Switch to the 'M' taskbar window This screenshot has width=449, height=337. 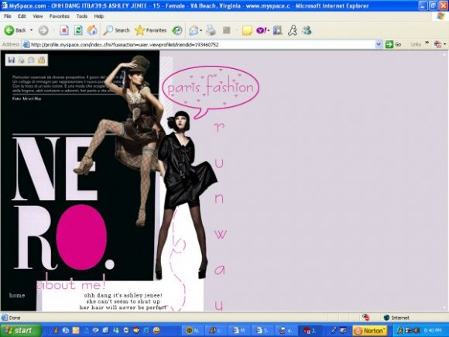tap(239, 331)
